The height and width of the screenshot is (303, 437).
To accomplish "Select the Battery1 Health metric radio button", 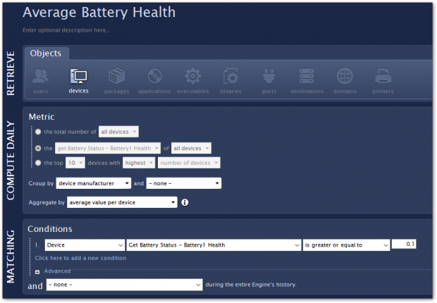I will [x=38, y=149].
